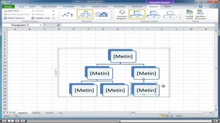Go to first sheet with navigation arrow
The height and width of the screenshot is (123, 220).
4,113
